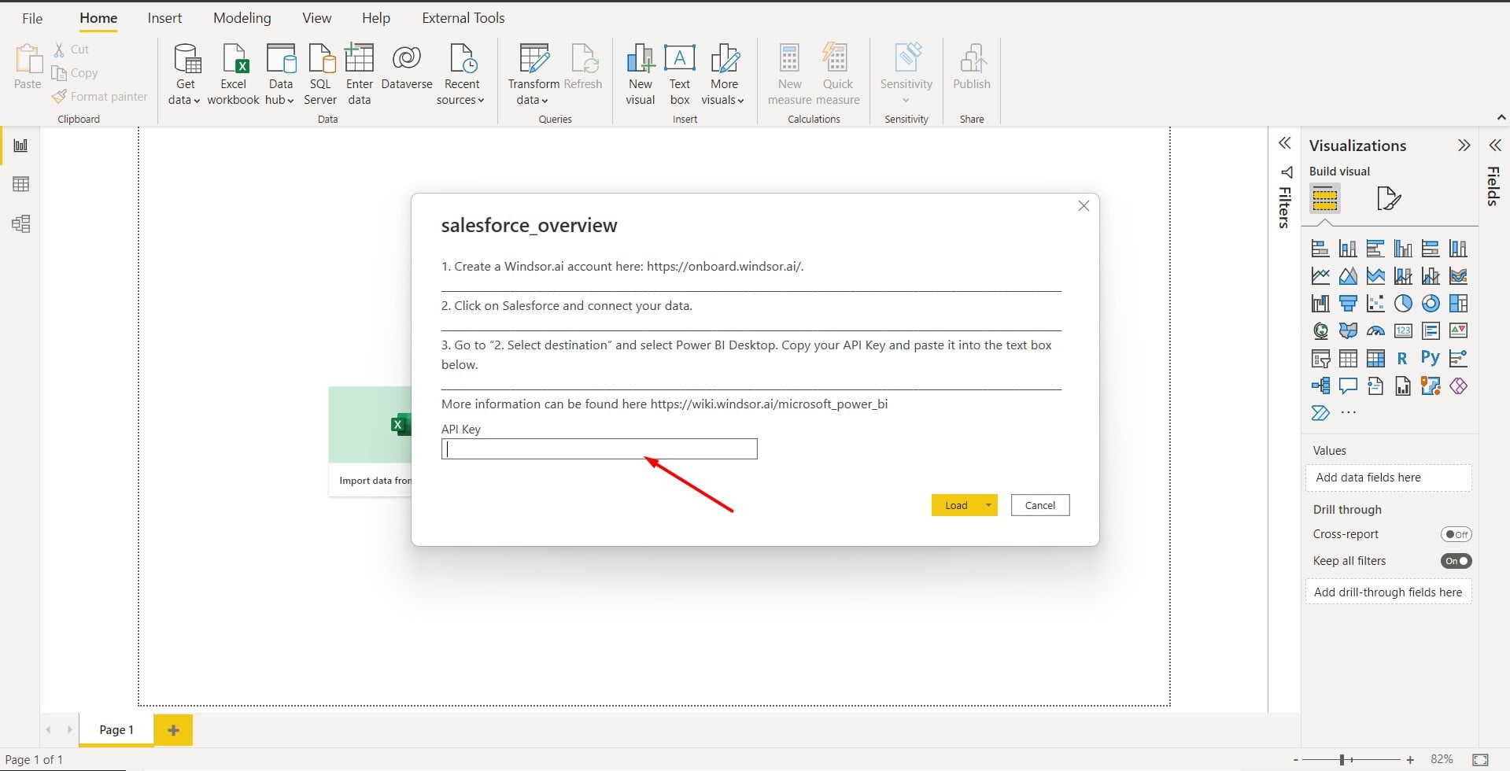Viewport: 1510px width, 771px height.
Task: Toggle Cross-report drill through switch
Action: 1456,534
